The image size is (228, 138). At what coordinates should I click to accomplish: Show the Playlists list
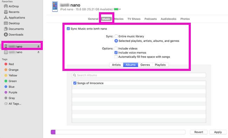coord(160,65)
